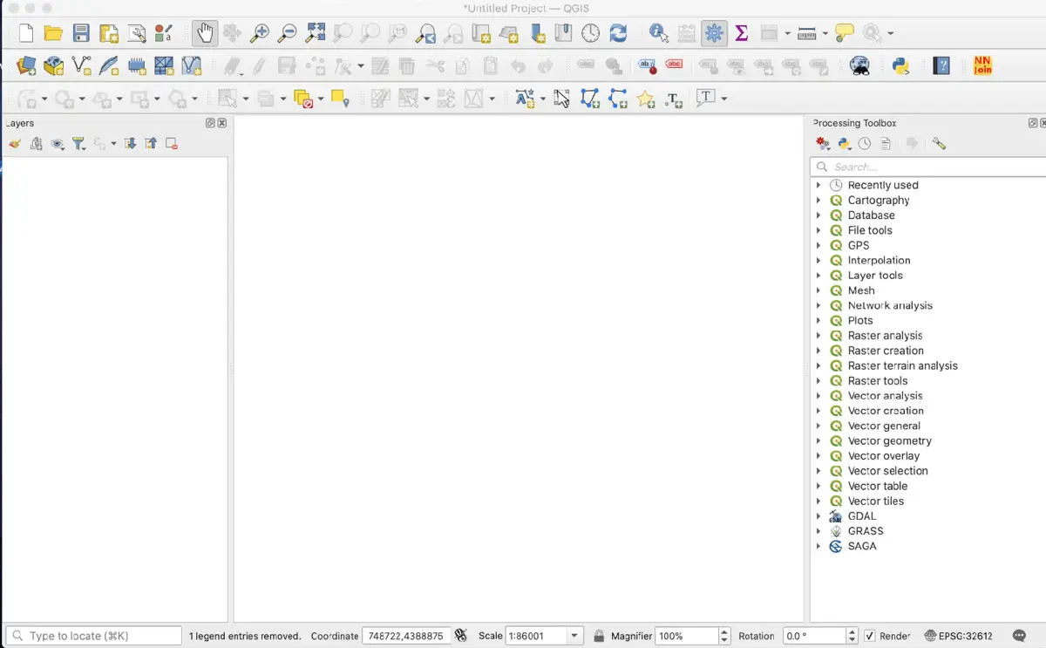Click the Create Polygon Annotation icon

590,99
